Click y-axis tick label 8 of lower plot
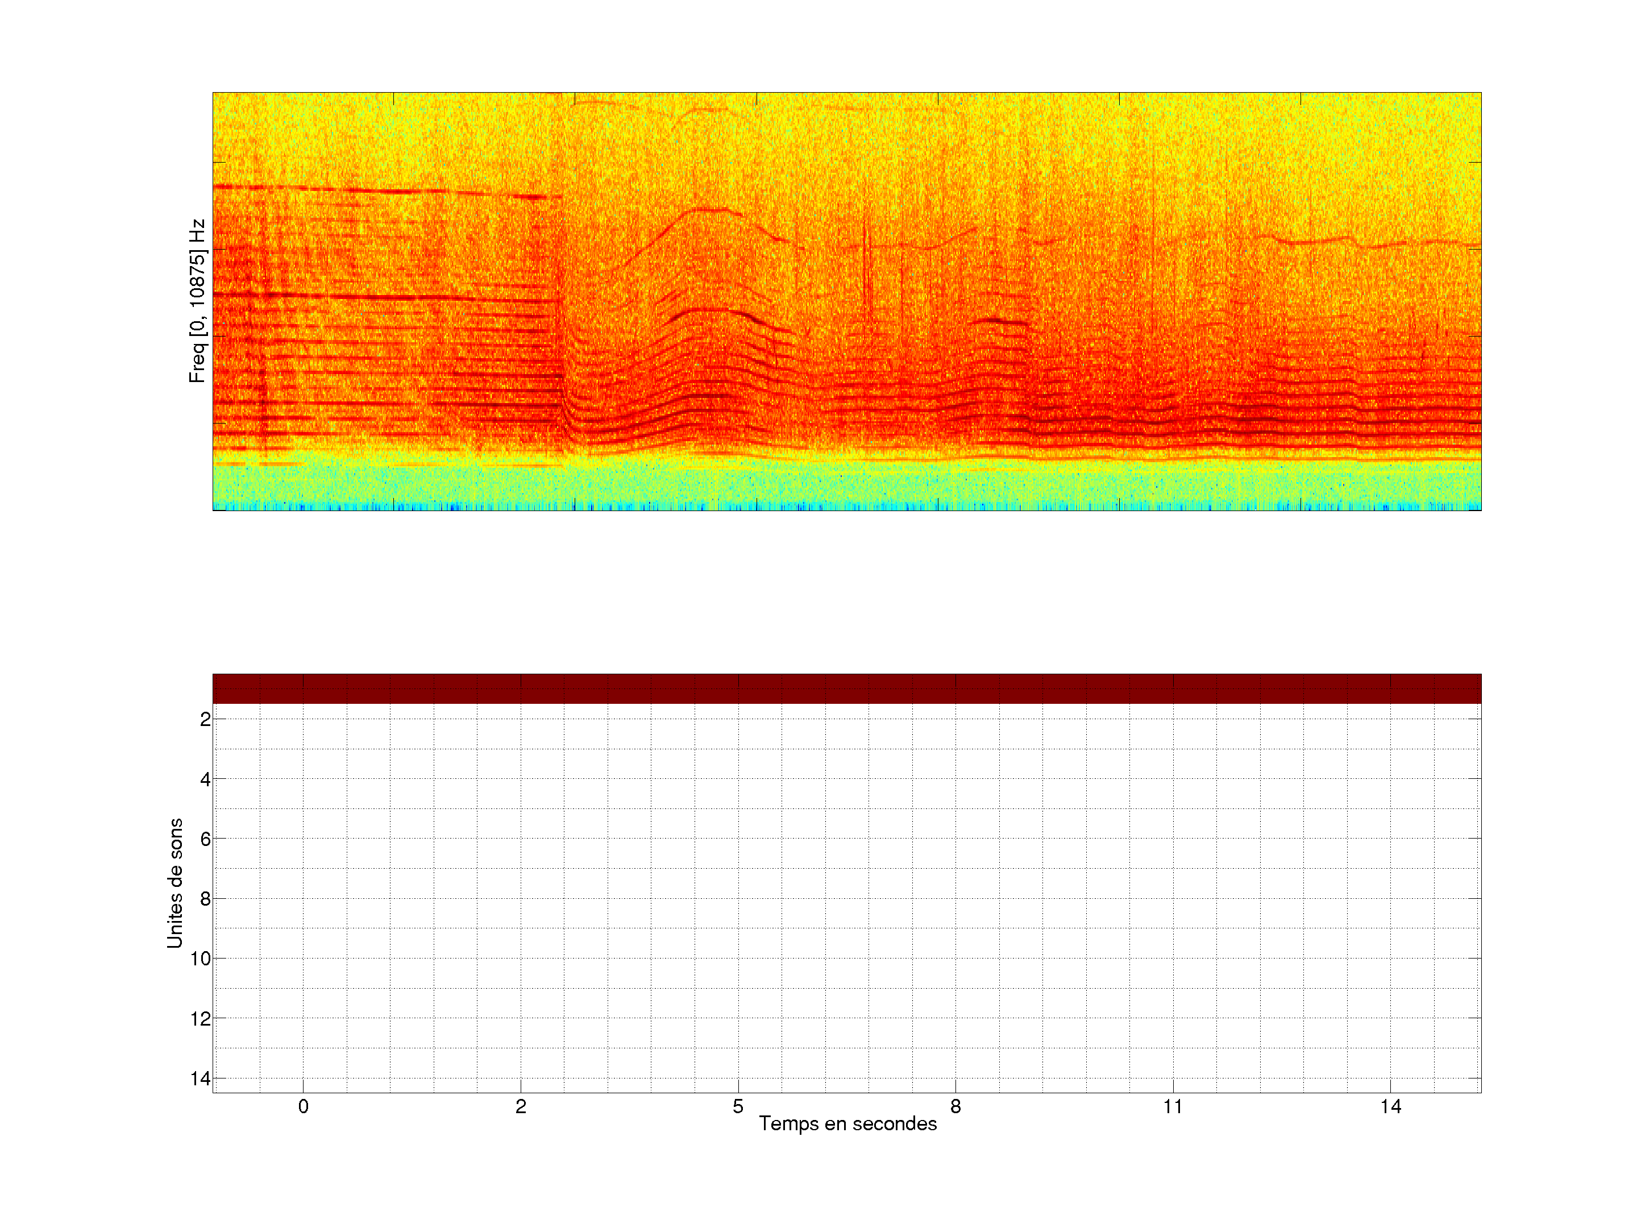Image resolution: width=1637 pixels, height=1228 pixels. pyautogui.click(x=205, y=899)
